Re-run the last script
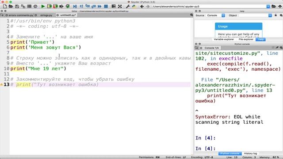The width and height of the screenshot is (283, 159). pos(68,7)
